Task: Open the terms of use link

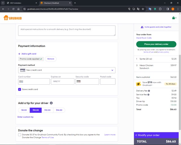Action: coord(148,52)
